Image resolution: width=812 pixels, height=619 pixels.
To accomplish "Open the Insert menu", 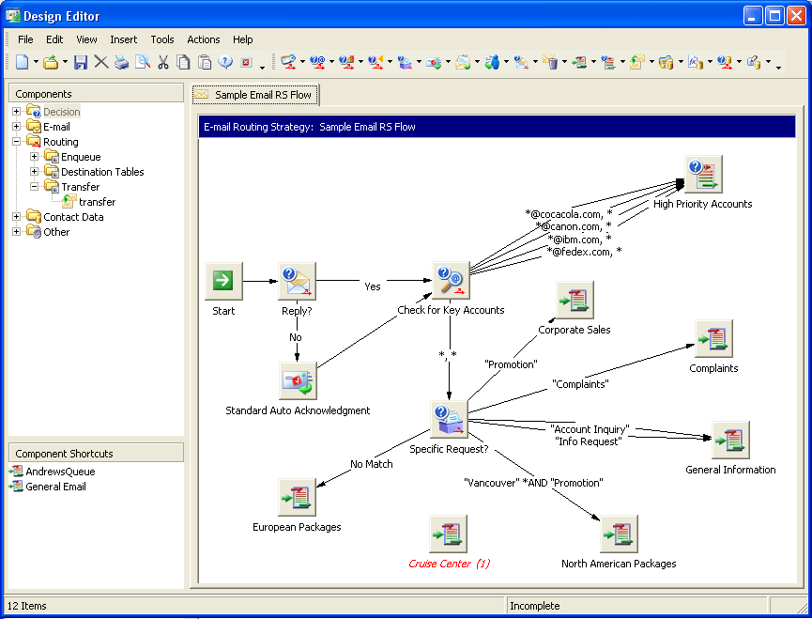I will 123,39.
